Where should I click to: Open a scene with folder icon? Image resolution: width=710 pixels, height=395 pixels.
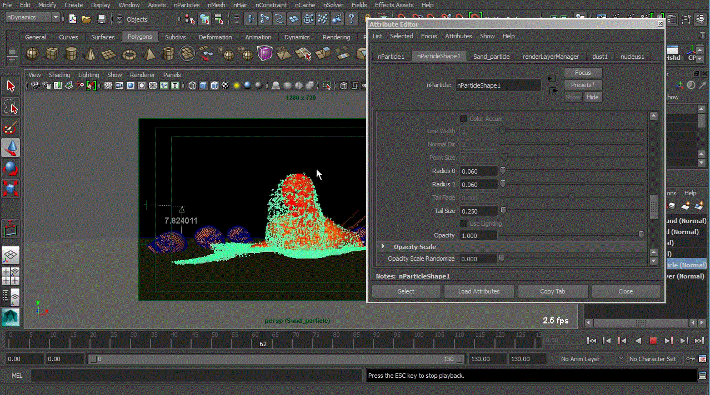pyautogui.click(x=86, y=19)
